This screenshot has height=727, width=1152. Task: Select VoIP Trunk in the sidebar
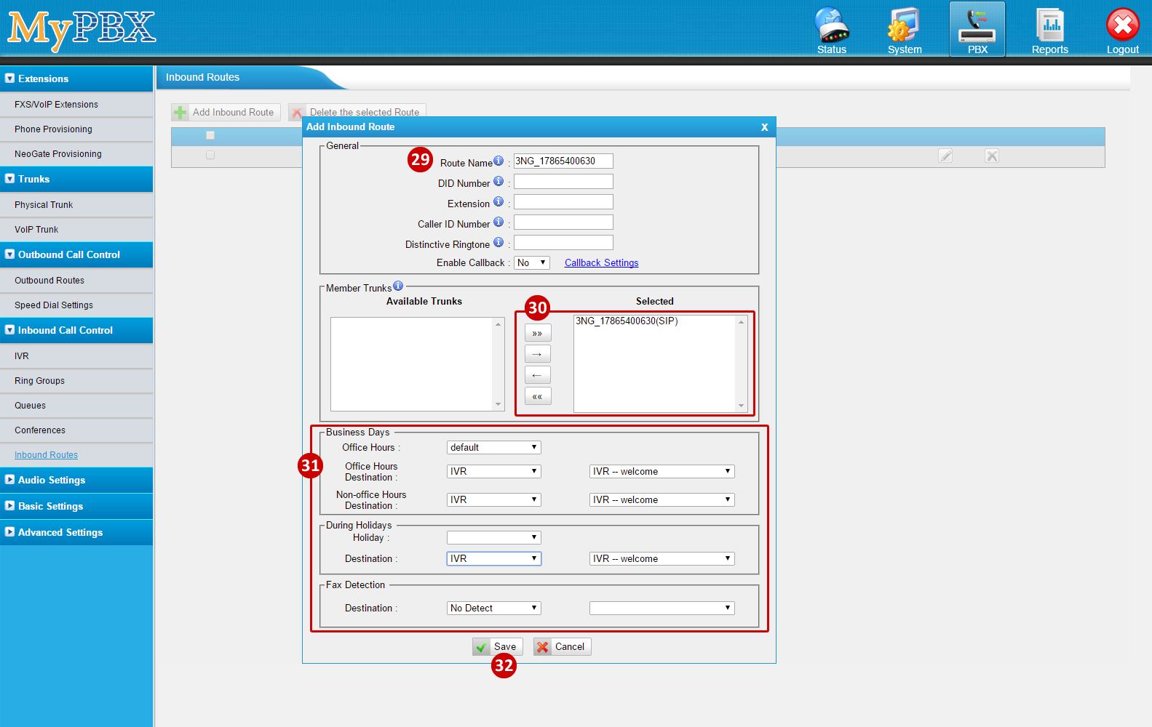(36, 230)
